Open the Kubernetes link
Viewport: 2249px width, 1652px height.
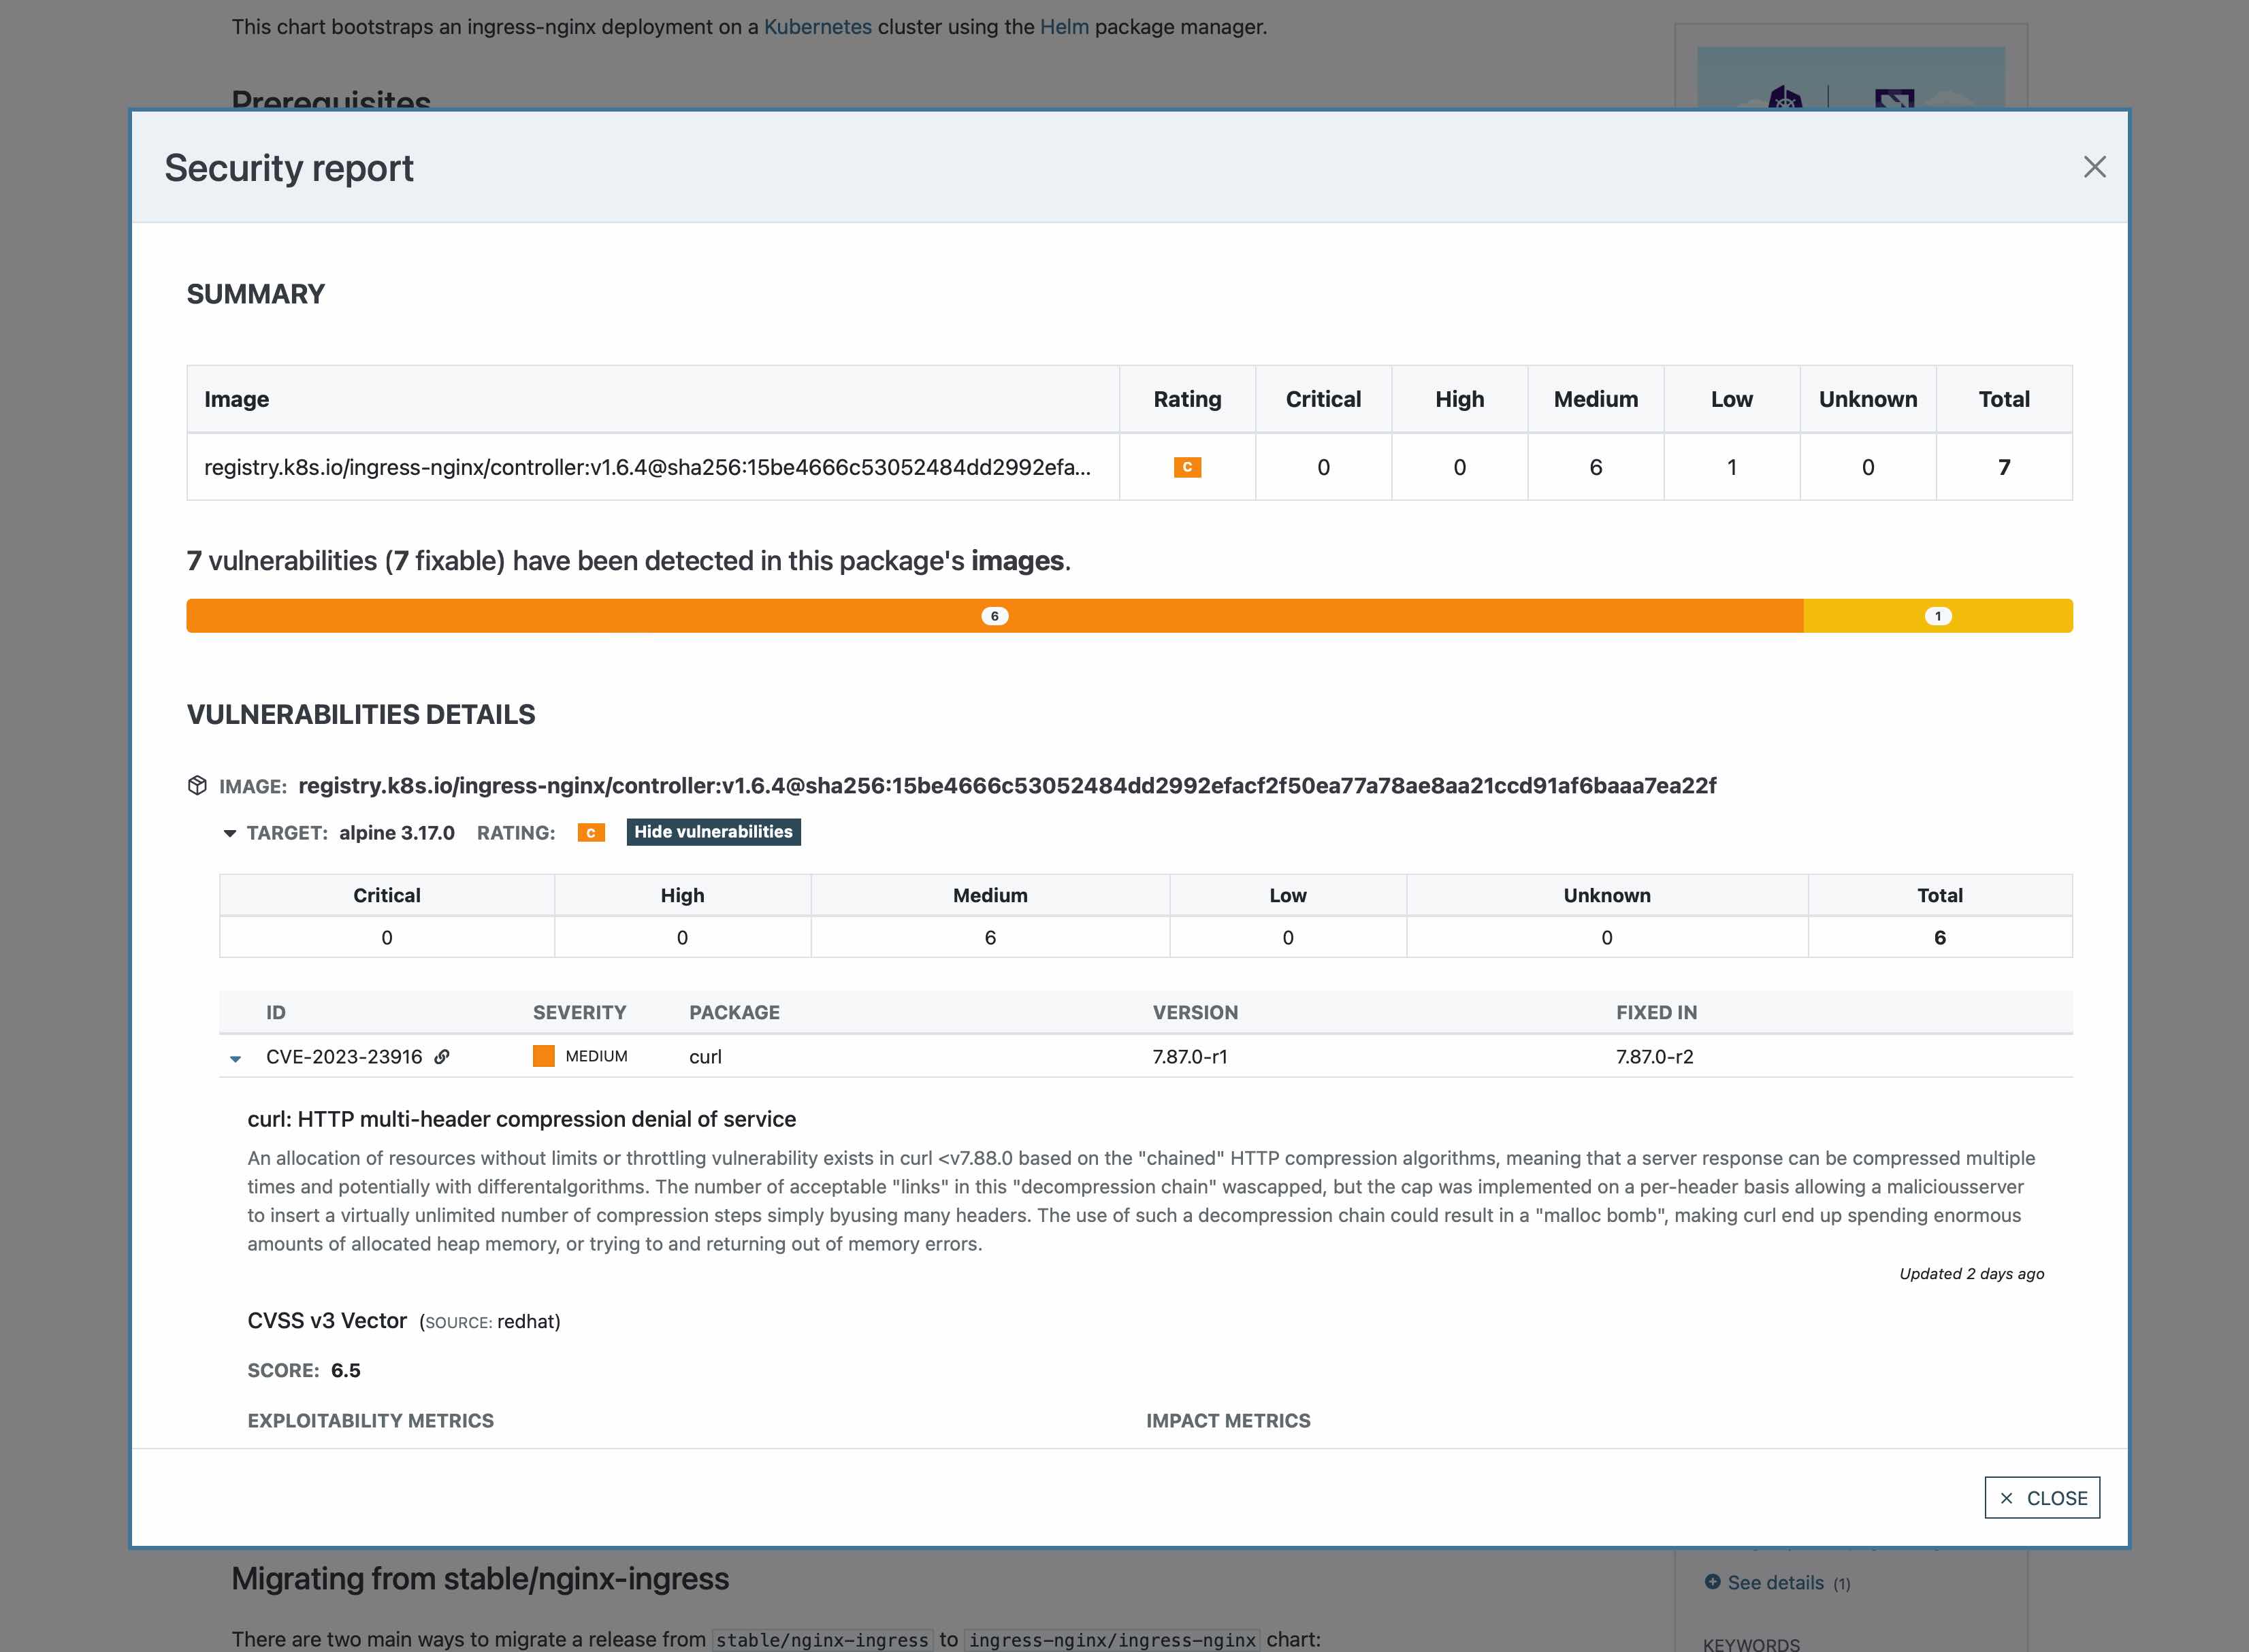(818, 27)
